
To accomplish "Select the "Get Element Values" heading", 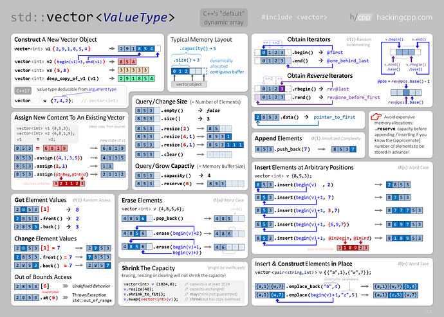I will coord(41,200).
